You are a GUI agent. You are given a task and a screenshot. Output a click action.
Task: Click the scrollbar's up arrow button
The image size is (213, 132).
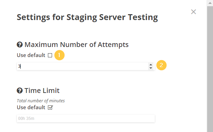[x=210, y=3]
